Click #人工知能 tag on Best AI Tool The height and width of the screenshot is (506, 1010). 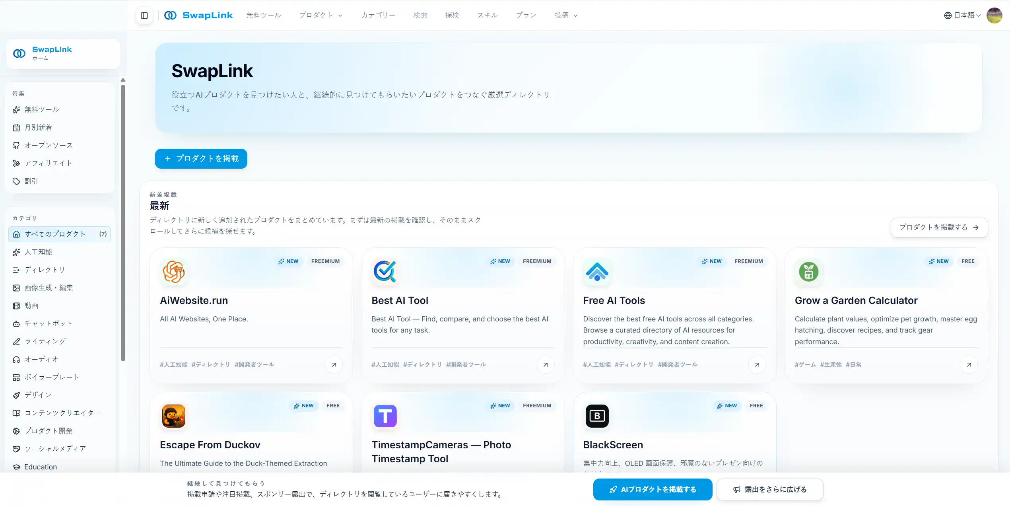coord(385,365)
